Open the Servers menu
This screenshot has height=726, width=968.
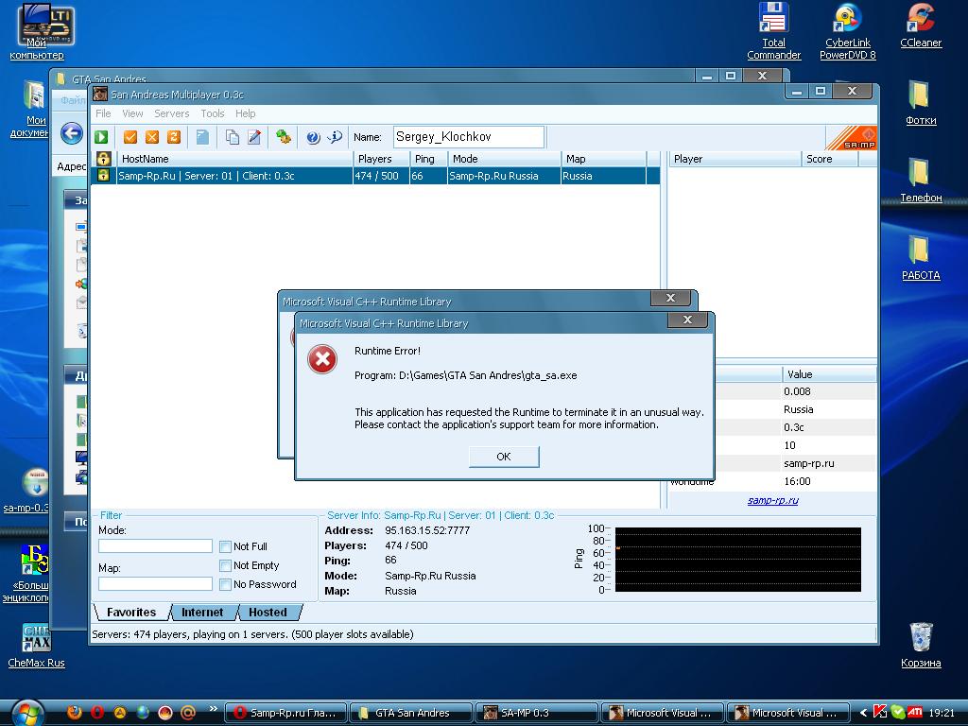171,113
